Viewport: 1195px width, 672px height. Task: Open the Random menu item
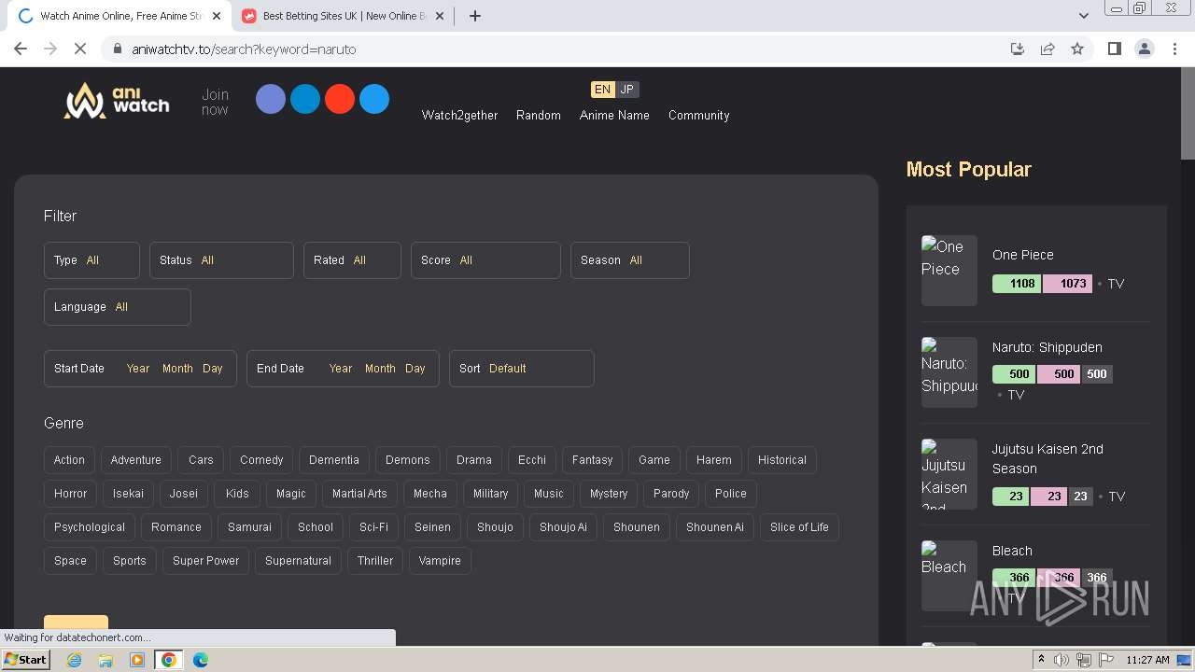(x=539, y=116)
